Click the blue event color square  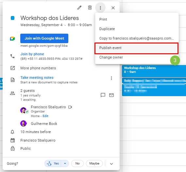click(12, 18)
